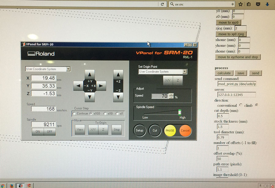Edit the number of offsets field
This screenshot has height=188, width=275.
[x=222, y=148]
